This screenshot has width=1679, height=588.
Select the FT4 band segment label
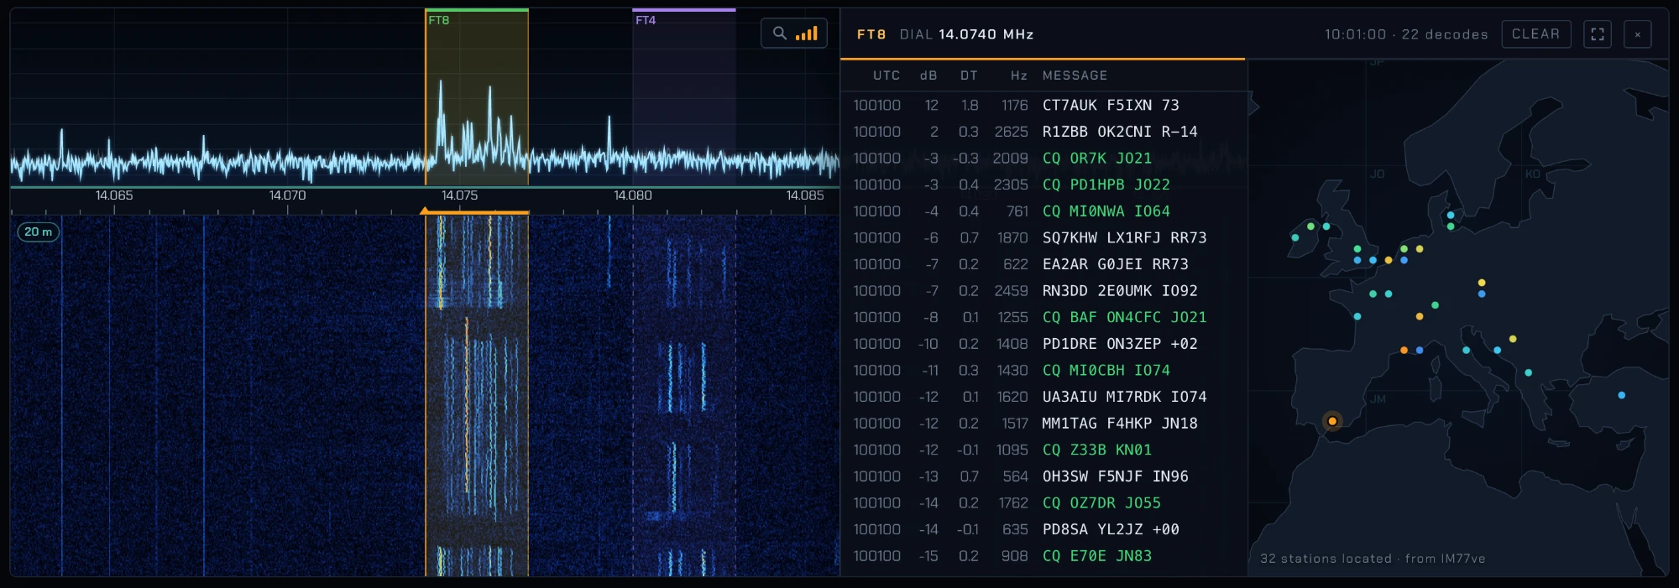pyautogui.click(x=646, y=20)
